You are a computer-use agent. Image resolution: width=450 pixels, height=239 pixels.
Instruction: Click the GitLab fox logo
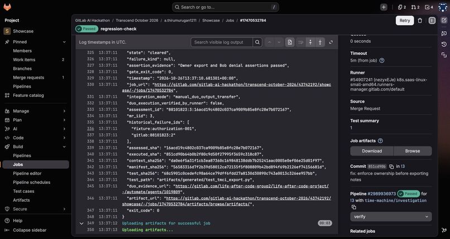coord(7,7)
